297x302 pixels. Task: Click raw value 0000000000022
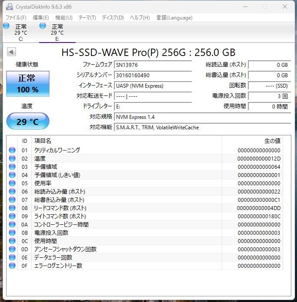coord(259,192)
